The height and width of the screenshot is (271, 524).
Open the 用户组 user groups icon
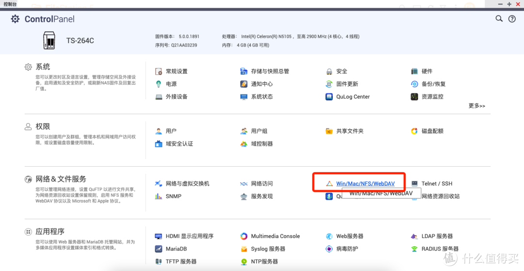[x=244, y=131]
